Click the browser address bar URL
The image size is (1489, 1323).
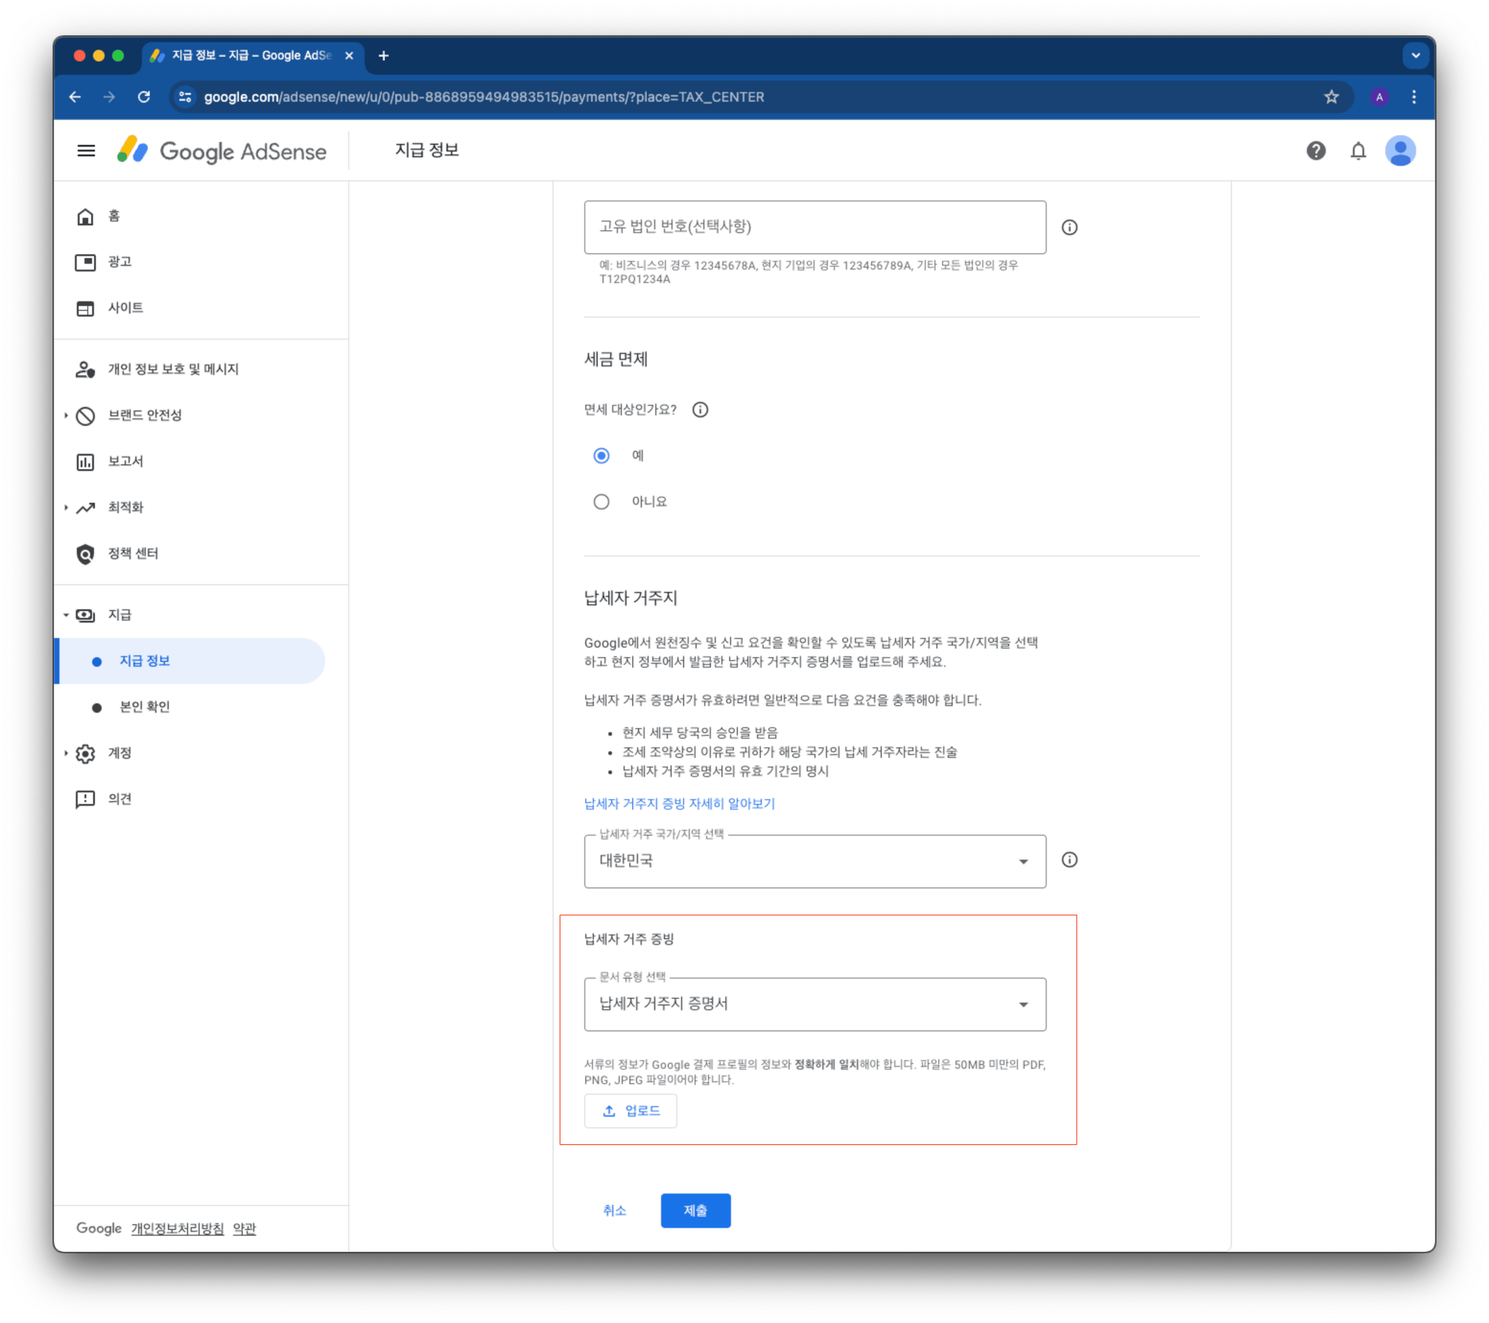(484, 97)
